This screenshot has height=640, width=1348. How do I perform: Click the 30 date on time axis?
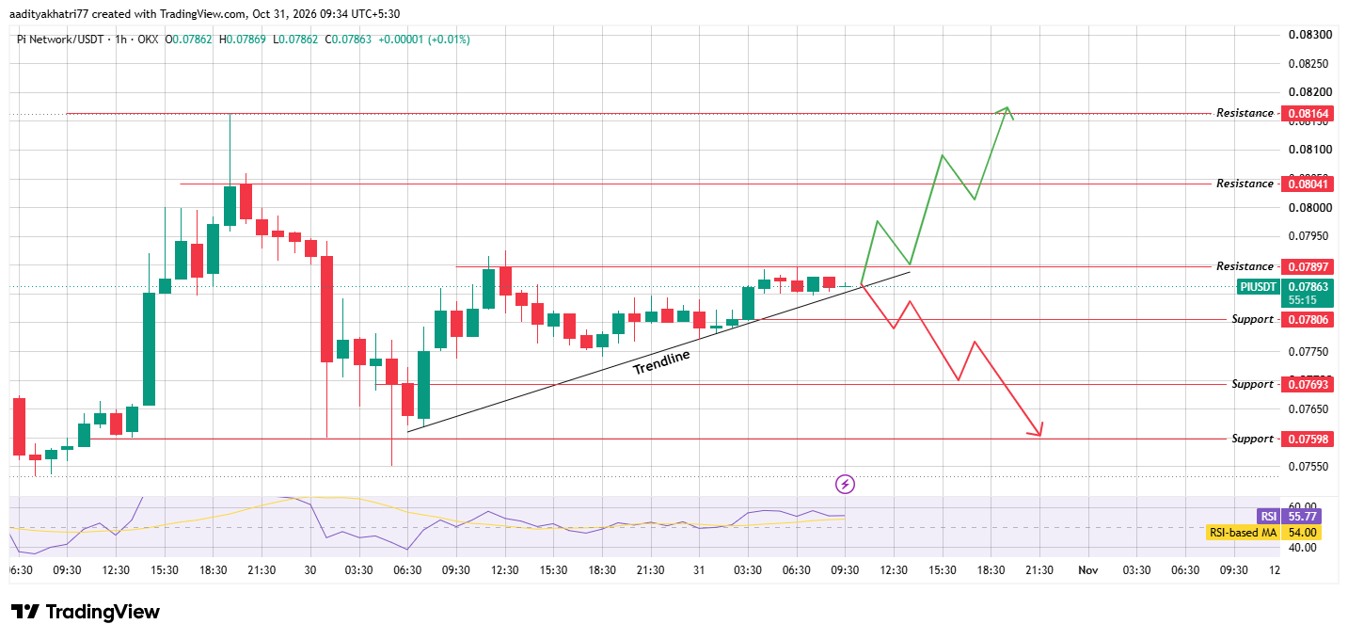(x=310, y=570)
